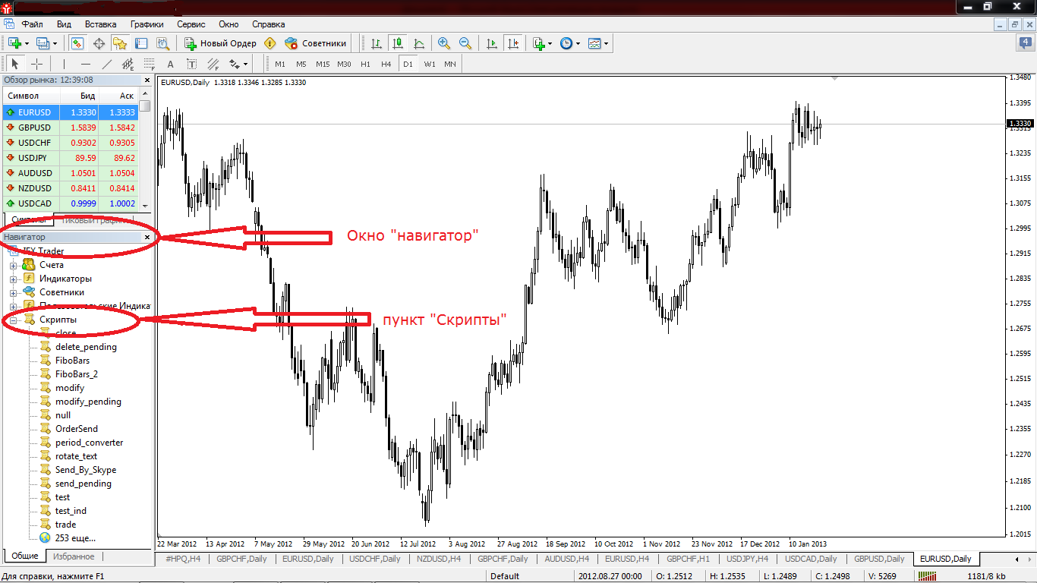Expand the Счета tree node
Image resolution: width=1037 pixels, height=583 pixels.
[13, 265]
